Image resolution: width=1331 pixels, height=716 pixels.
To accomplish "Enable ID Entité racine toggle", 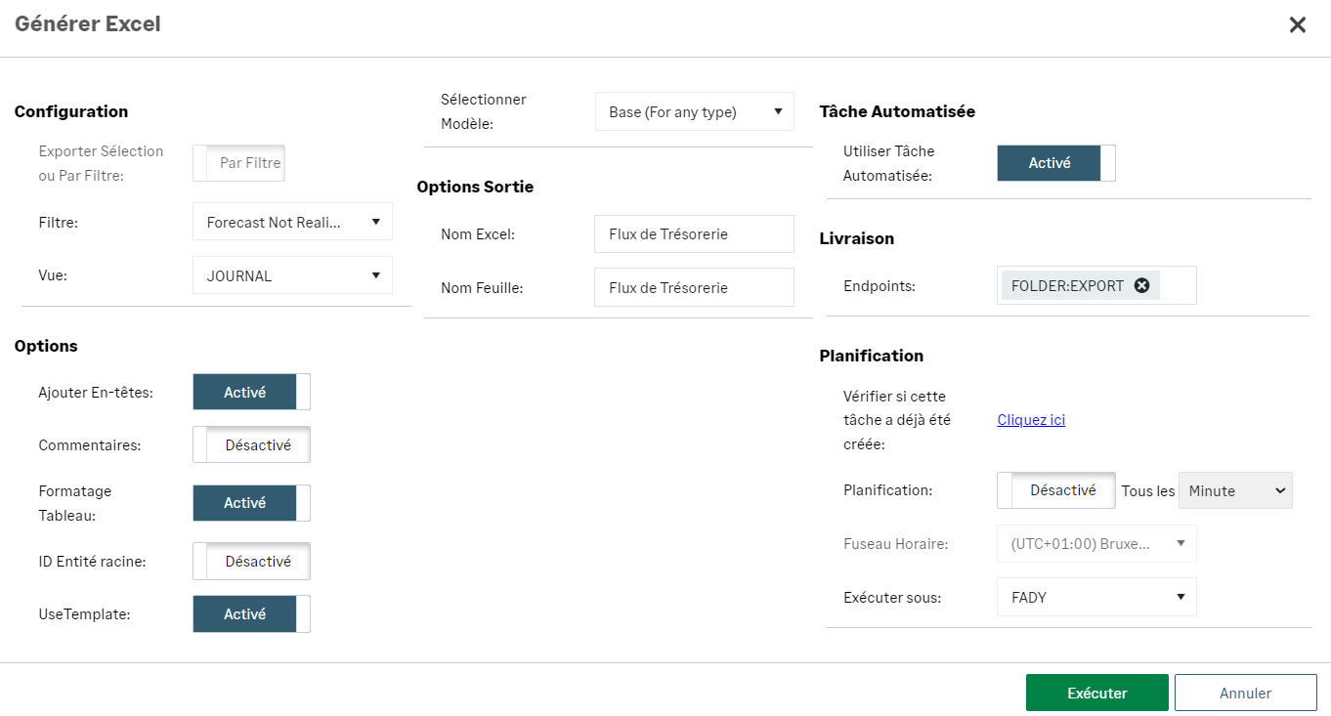I will click(251, 562).
